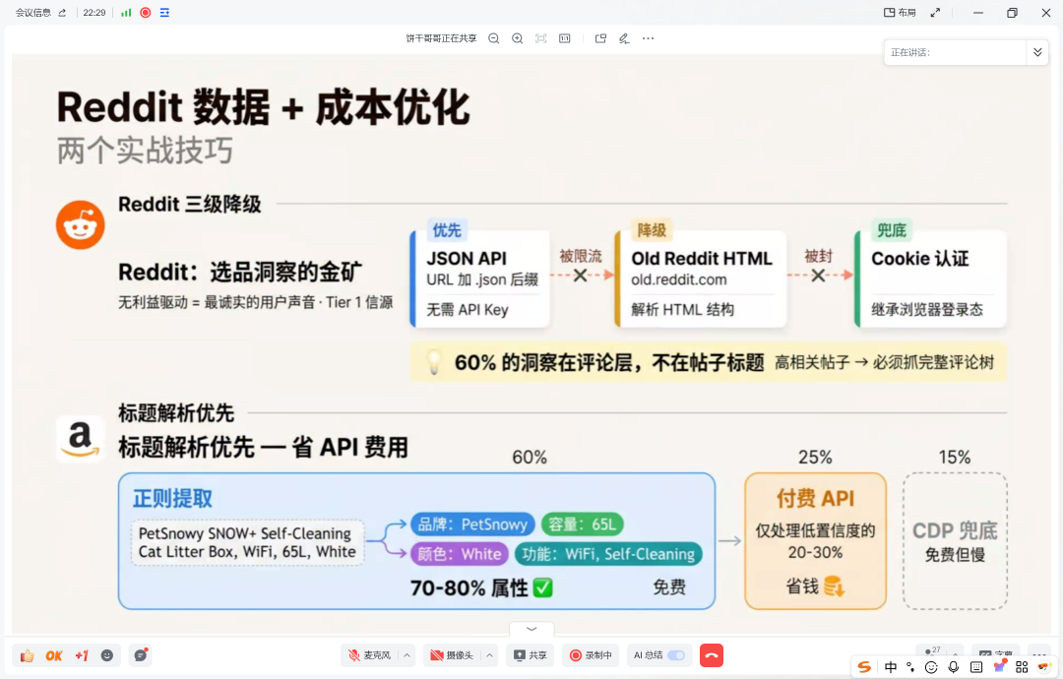Zoom in the shared screen view
Viewport: 1063px width, 679px height.
point(518,38)
